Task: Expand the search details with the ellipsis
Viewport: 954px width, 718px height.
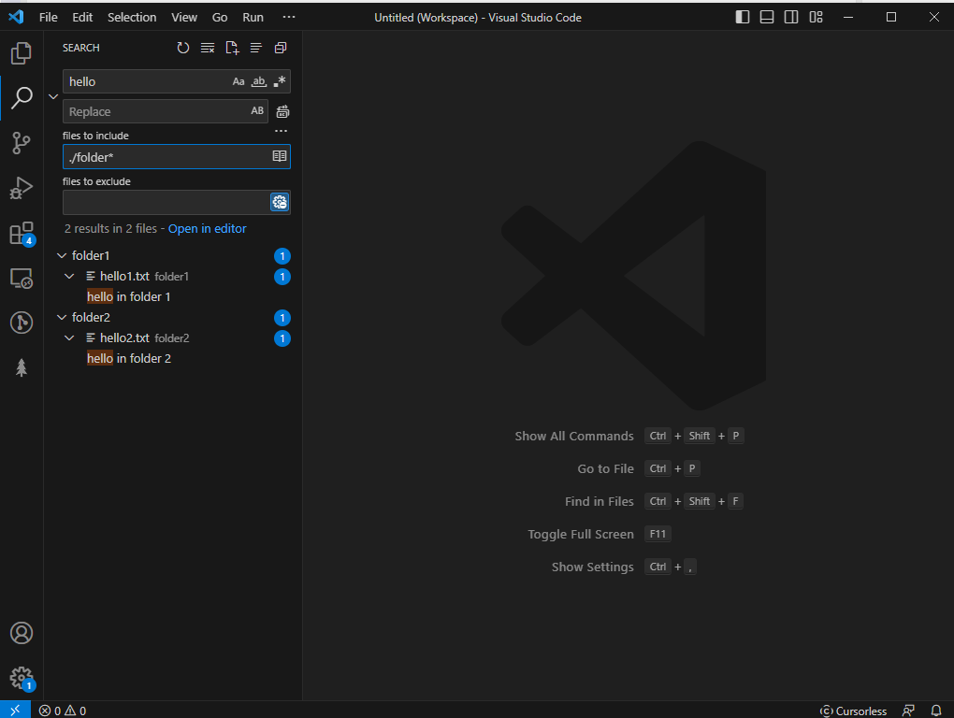Action: tap(281, 130)
